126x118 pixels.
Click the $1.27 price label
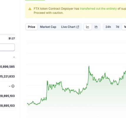coord(12,38)
